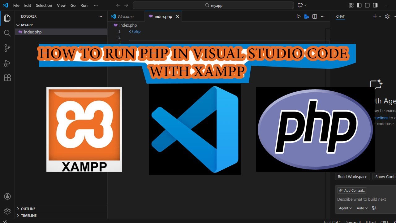Click the chat input 'Describe what to build next'

(x=362, y=199)
